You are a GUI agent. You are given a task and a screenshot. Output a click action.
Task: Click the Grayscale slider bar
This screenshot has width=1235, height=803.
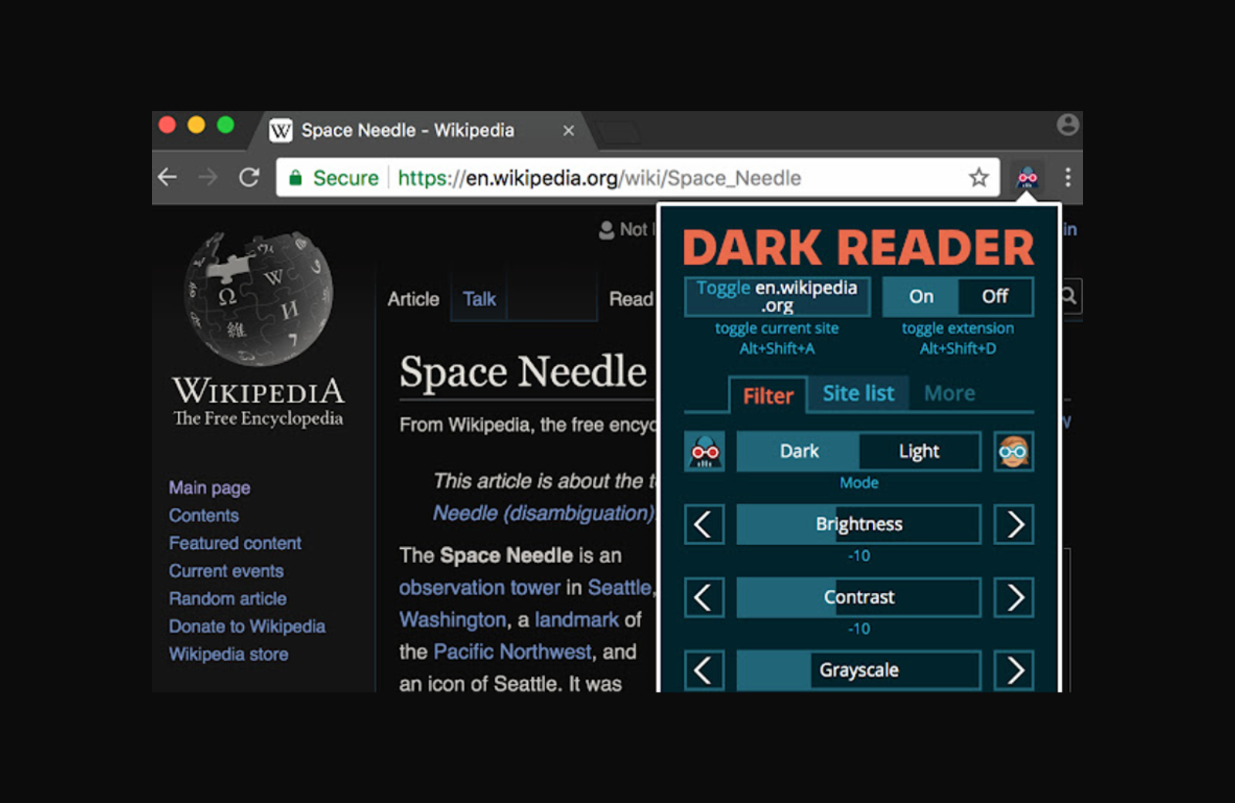pyautogui.click(x=859, y=670)
